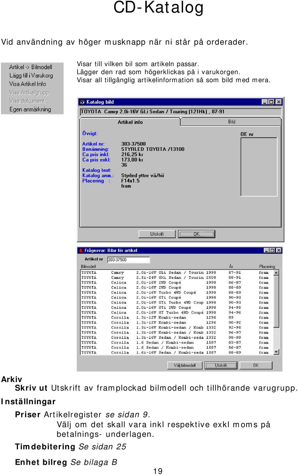Select row 'Corolla 1.3i-12V Kombi-sedan 89'
Viewport: 298px width, 475px height.
(177, 318)
